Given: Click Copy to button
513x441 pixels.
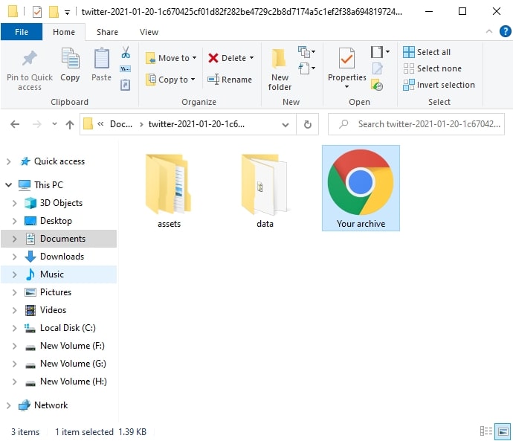Looking at the screenshot, I should [x=170, y=80].
